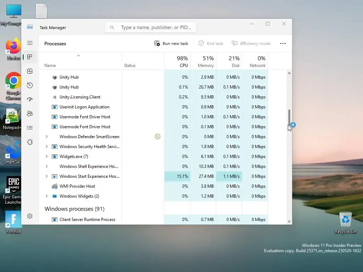Expand the Widgets.exe (7) process group
Screen dimensions: 363x272
coord(46,157)
